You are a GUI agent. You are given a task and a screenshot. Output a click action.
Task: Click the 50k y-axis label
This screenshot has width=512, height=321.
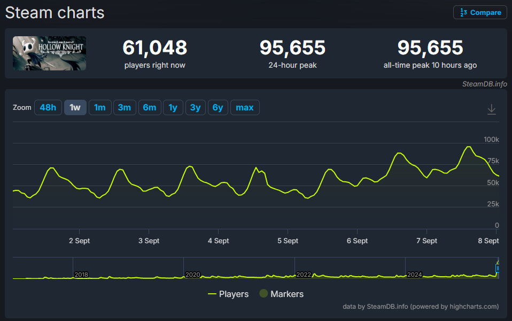(x=493, y=183)
